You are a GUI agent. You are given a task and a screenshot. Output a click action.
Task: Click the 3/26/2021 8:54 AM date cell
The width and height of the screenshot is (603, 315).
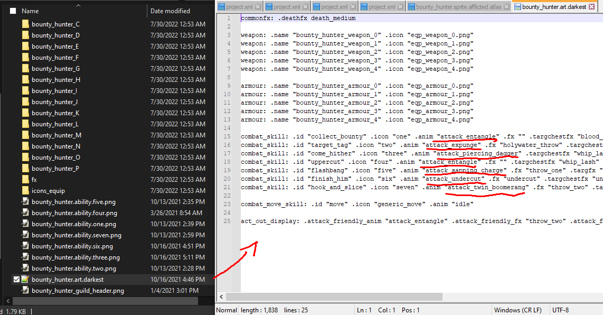click(x=176, y=213)
